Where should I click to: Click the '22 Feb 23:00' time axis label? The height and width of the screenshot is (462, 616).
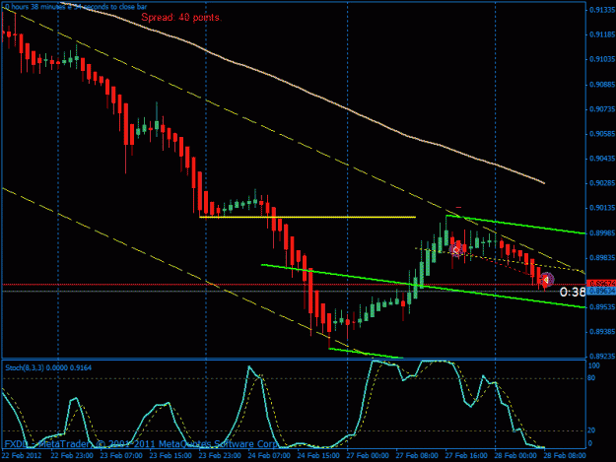click(72, 455)
